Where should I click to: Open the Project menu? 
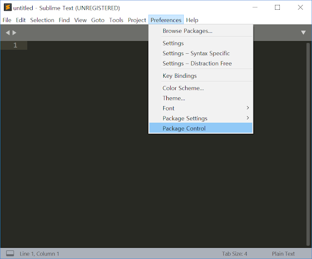pyautogui.click(x=137, y=20)
